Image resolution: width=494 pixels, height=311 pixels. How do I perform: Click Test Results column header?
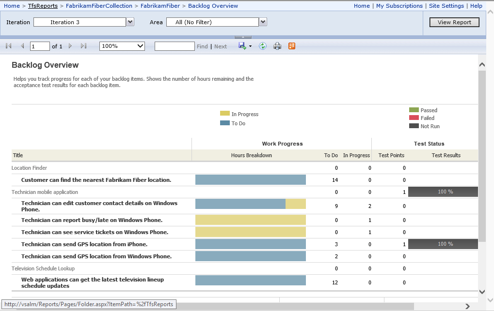pyautogui.click(x=446, y=155)
